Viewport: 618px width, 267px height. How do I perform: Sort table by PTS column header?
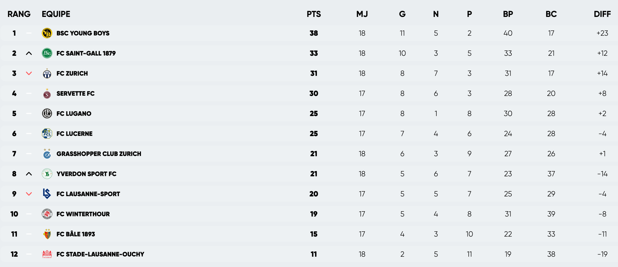(314, 14)
